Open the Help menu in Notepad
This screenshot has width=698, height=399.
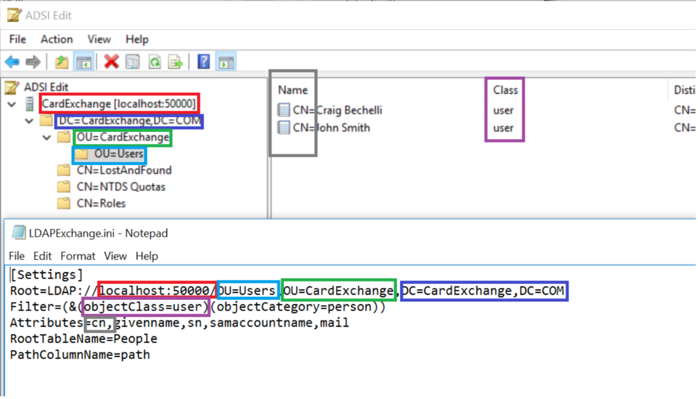coord(147,256)
